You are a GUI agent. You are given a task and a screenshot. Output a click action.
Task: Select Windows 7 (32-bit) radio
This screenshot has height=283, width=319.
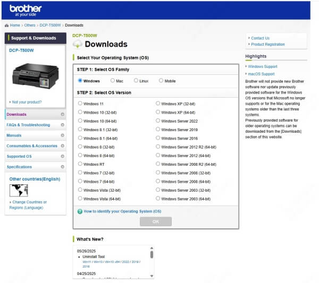click(80, 173)
